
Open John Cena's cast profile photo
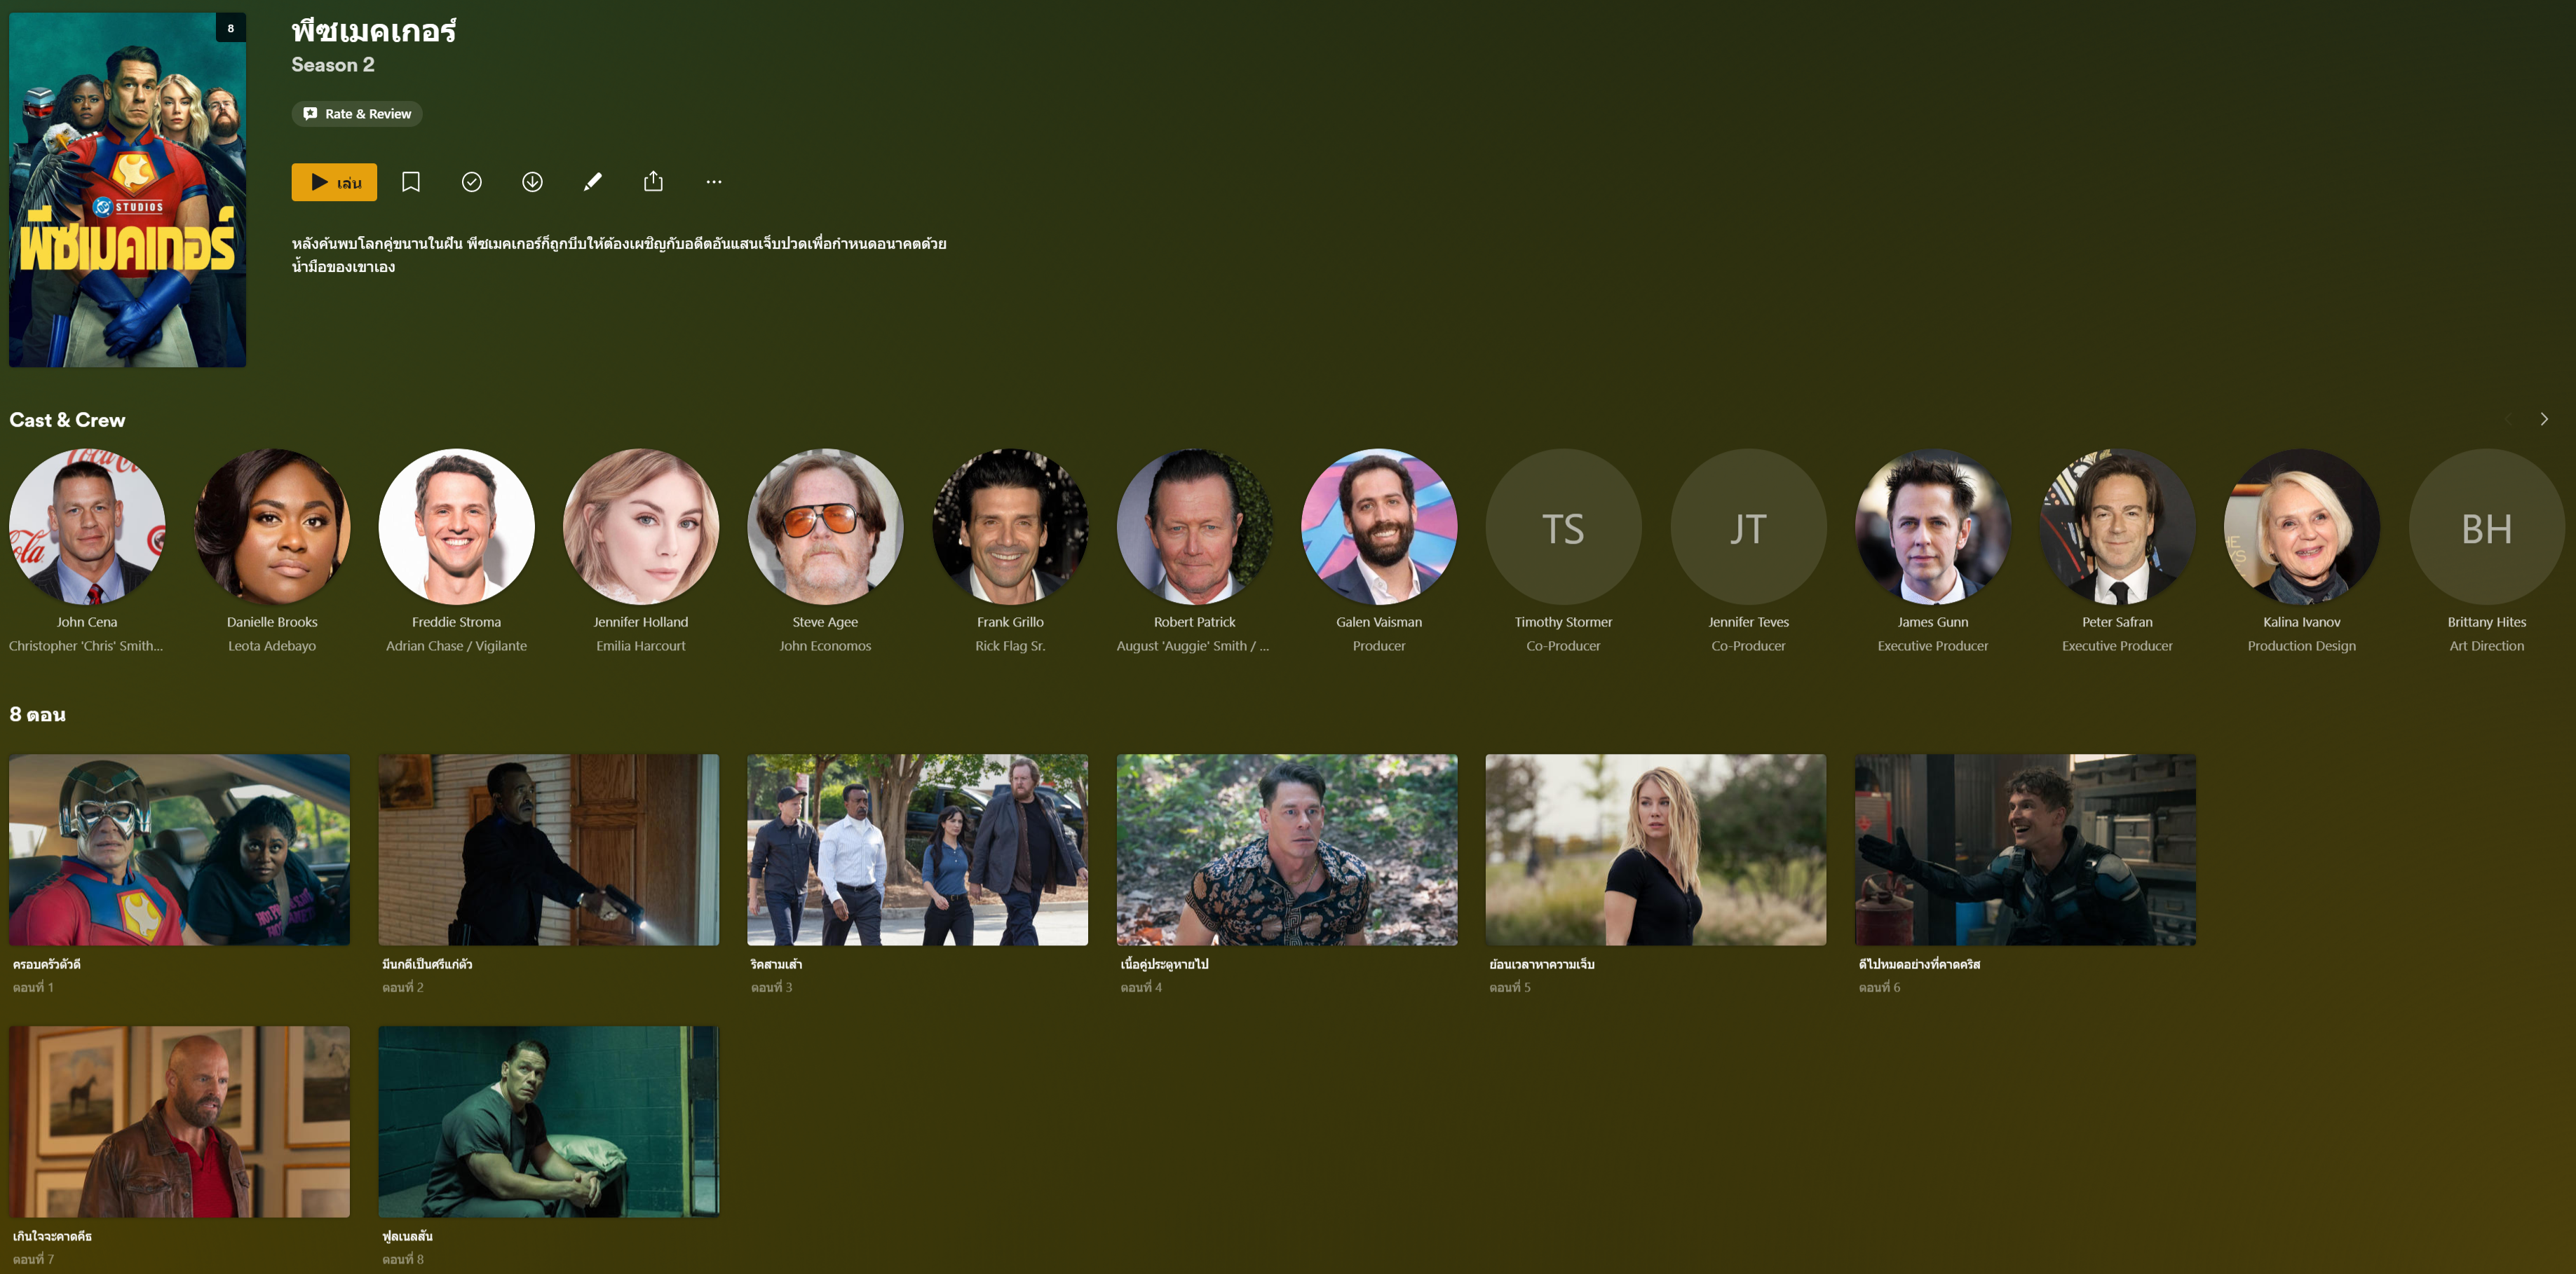tap(87, 526)
